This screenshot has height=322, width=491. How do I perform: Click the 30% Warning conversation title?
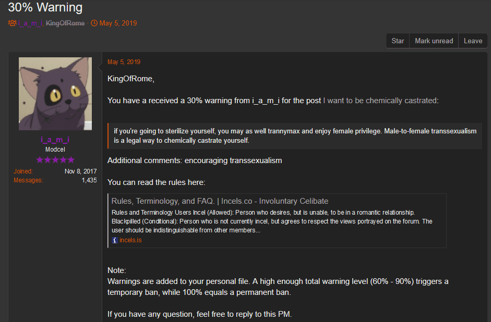pos(45,8)
